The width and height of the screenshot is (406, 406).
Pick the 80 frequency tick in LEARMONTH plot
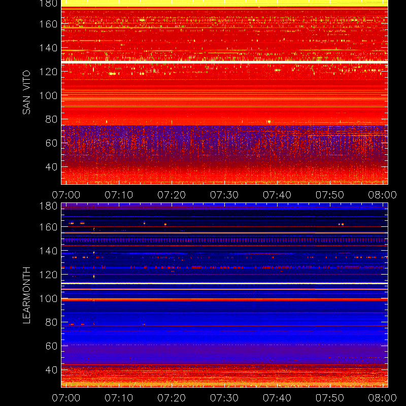click(x=51, y=322)
